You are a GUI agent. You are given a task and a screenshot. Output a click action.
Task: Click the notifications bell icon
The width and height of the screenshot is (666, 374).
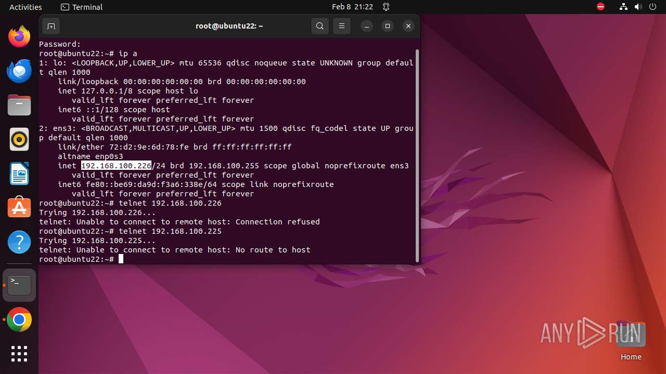coord(387,7)
